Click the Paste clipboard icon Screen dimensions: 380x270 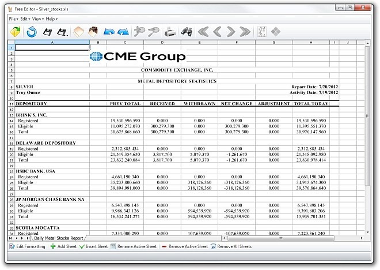(x=93, y=32)
